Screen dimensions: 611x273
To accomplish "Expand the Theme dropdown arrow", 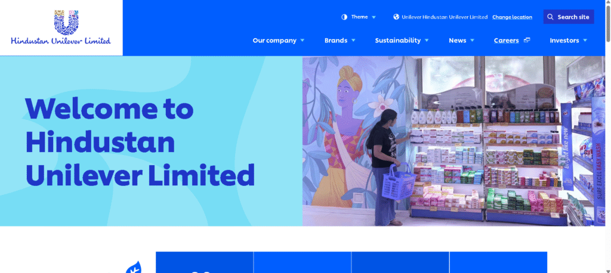I will pos(374,17).
